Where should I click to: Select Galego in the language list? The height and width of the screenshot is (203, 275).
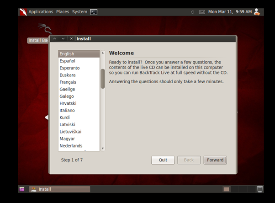click(x=79, y=96)
